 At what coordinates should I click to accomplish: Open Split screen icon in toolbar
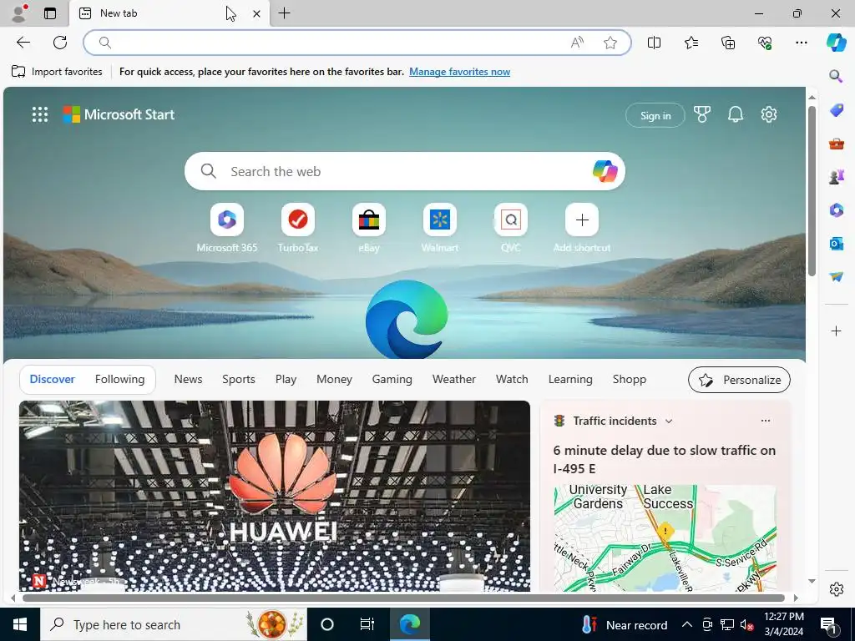pyautogui.click(x=654, y=43)
